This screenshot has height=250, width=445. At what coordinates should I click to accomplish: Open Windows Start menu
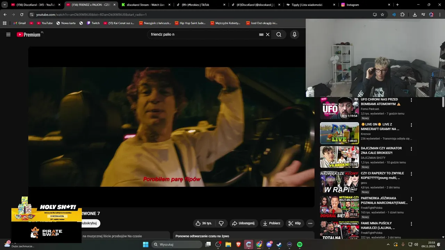tap(145, 244)
